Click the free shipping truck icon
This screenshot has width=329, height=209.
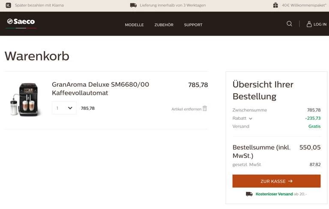(249, 194)
